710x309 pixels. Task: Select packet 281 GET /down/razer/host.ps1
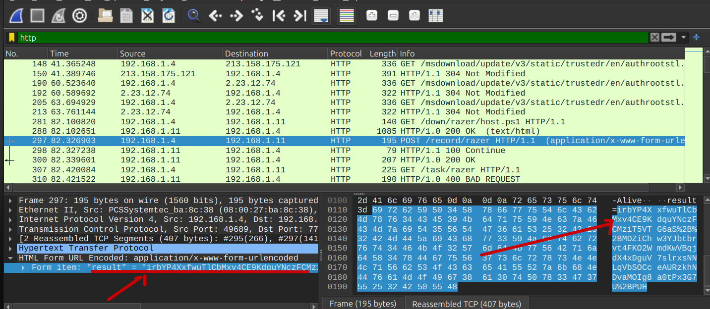click(297, 121)
